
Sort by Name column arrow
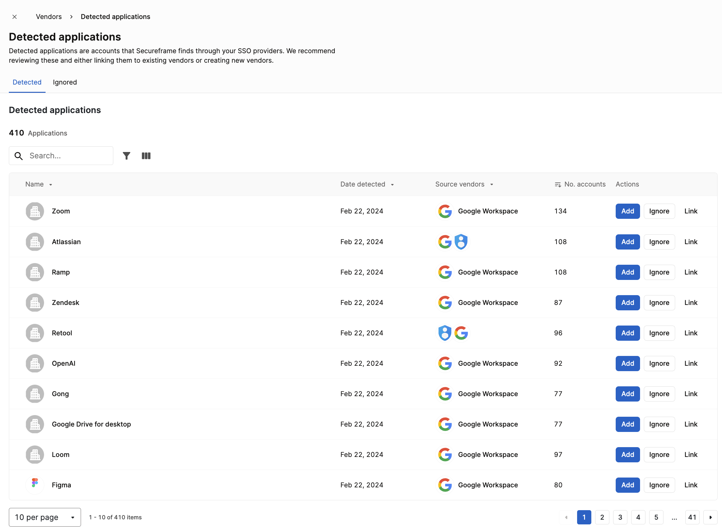tap(51, 185)
